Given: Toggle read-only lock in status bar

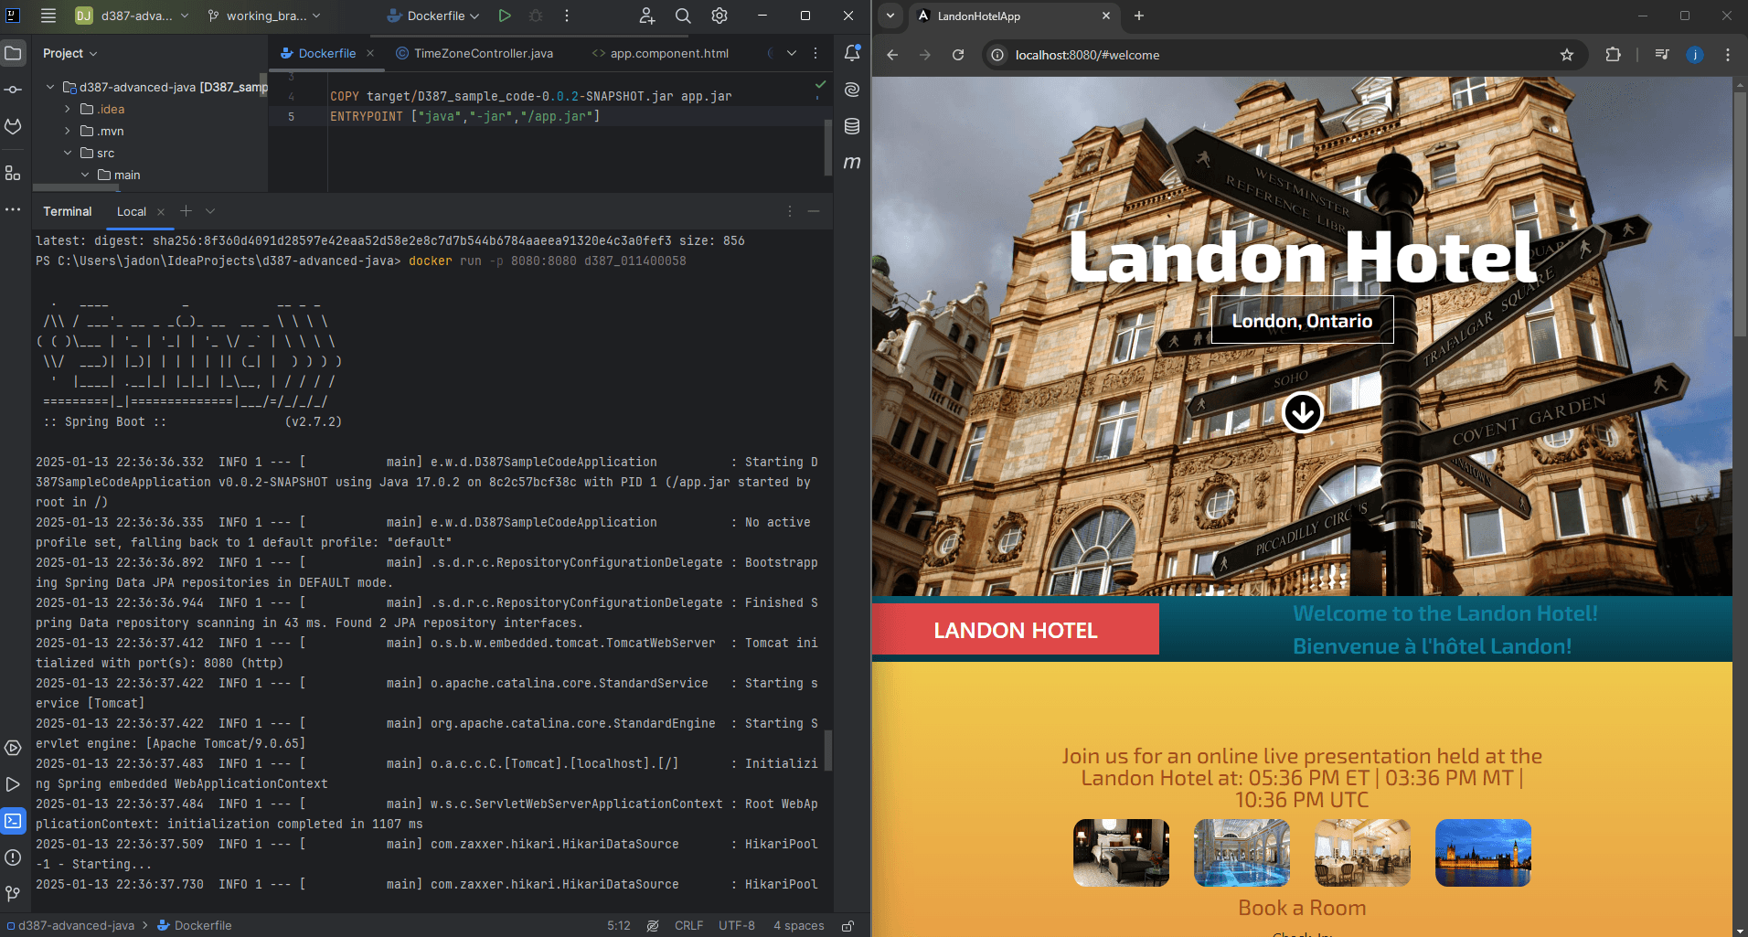Looking at the screenshot, I should pos(848,925).
